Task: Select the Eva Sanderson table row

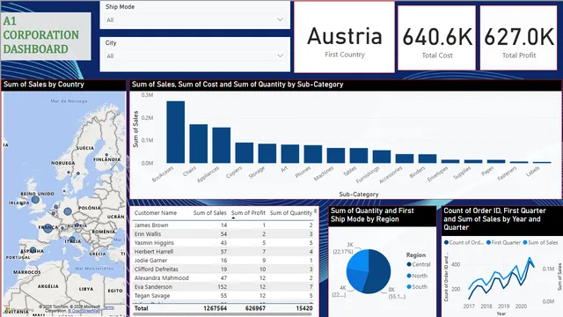Action: (223, 287)
